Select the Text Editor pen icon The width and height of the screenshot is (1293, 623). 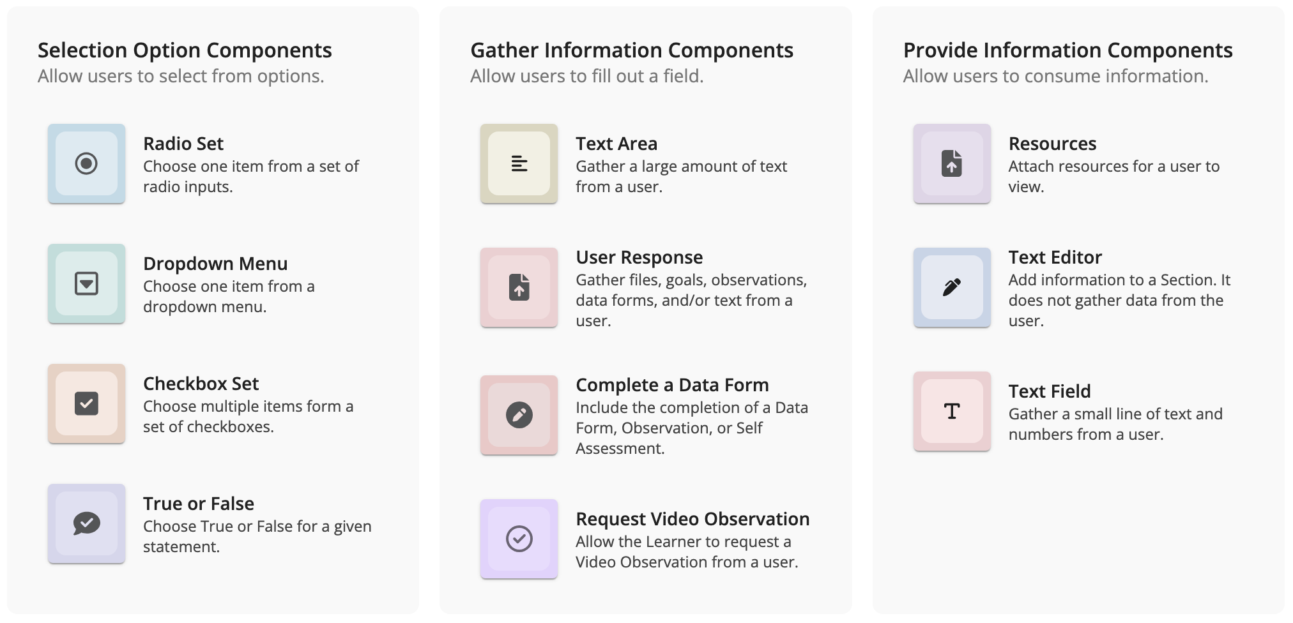951,287
